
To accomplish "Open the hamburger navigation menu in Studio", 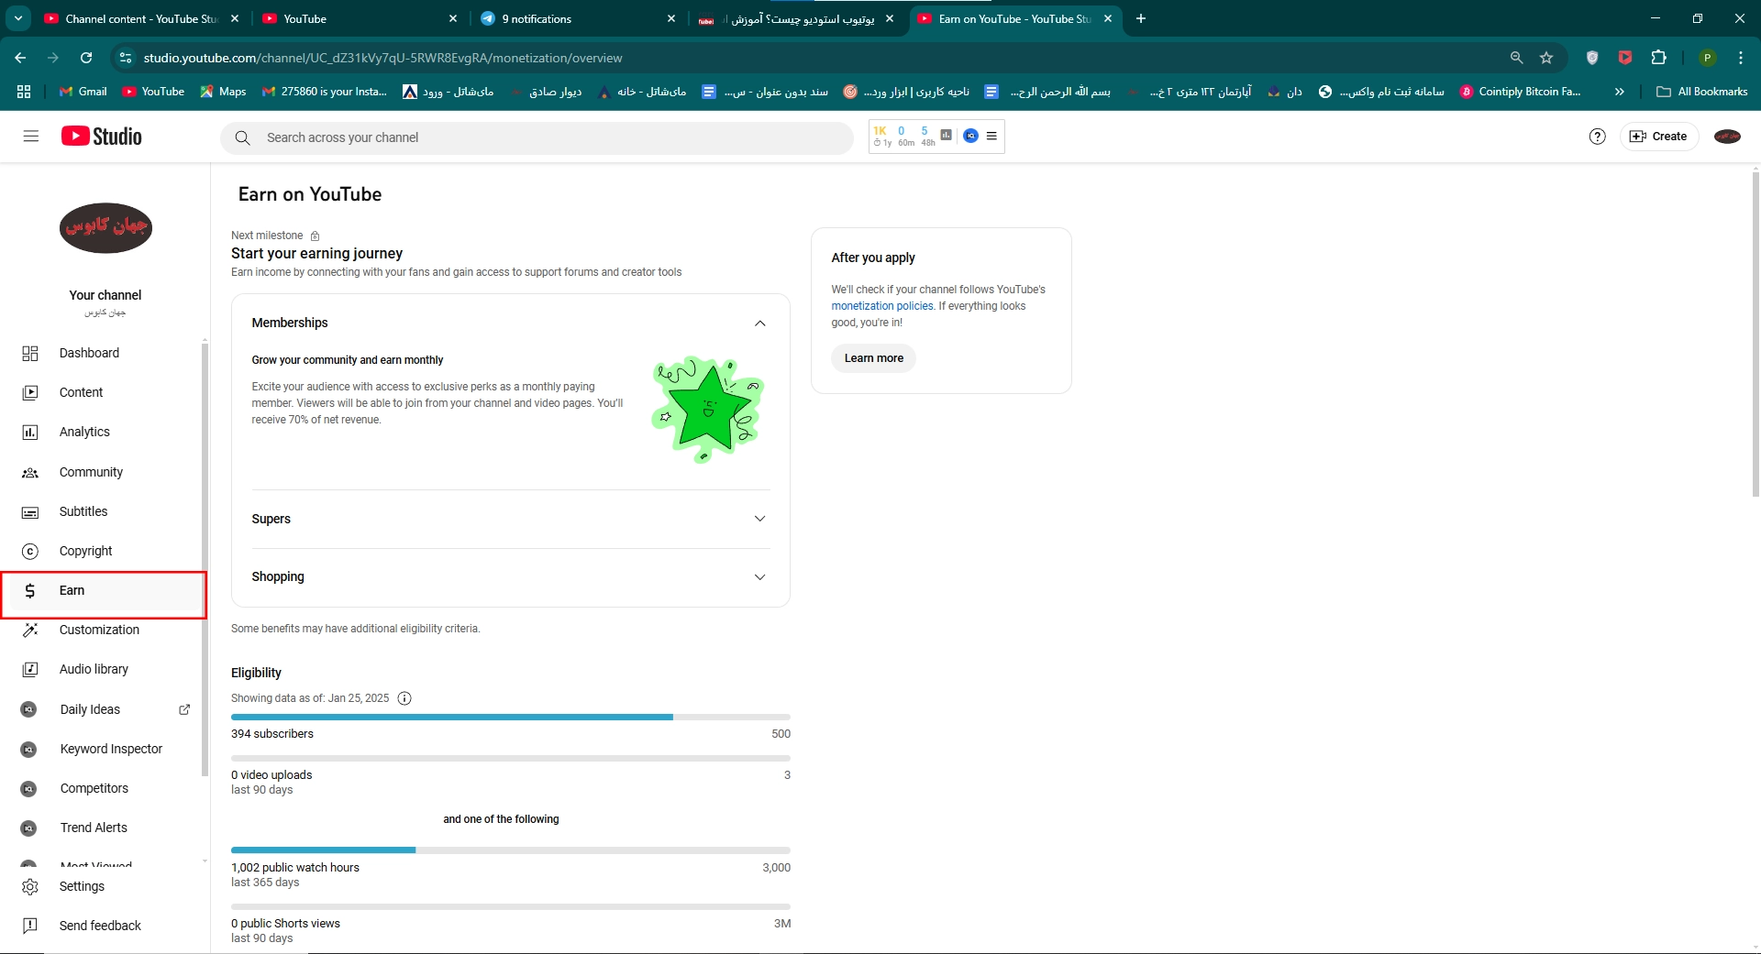I will (x=31, y=137).
